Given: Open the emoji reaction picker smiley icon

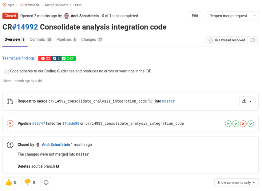Looking at the screenshot, I should pos(46,182).
